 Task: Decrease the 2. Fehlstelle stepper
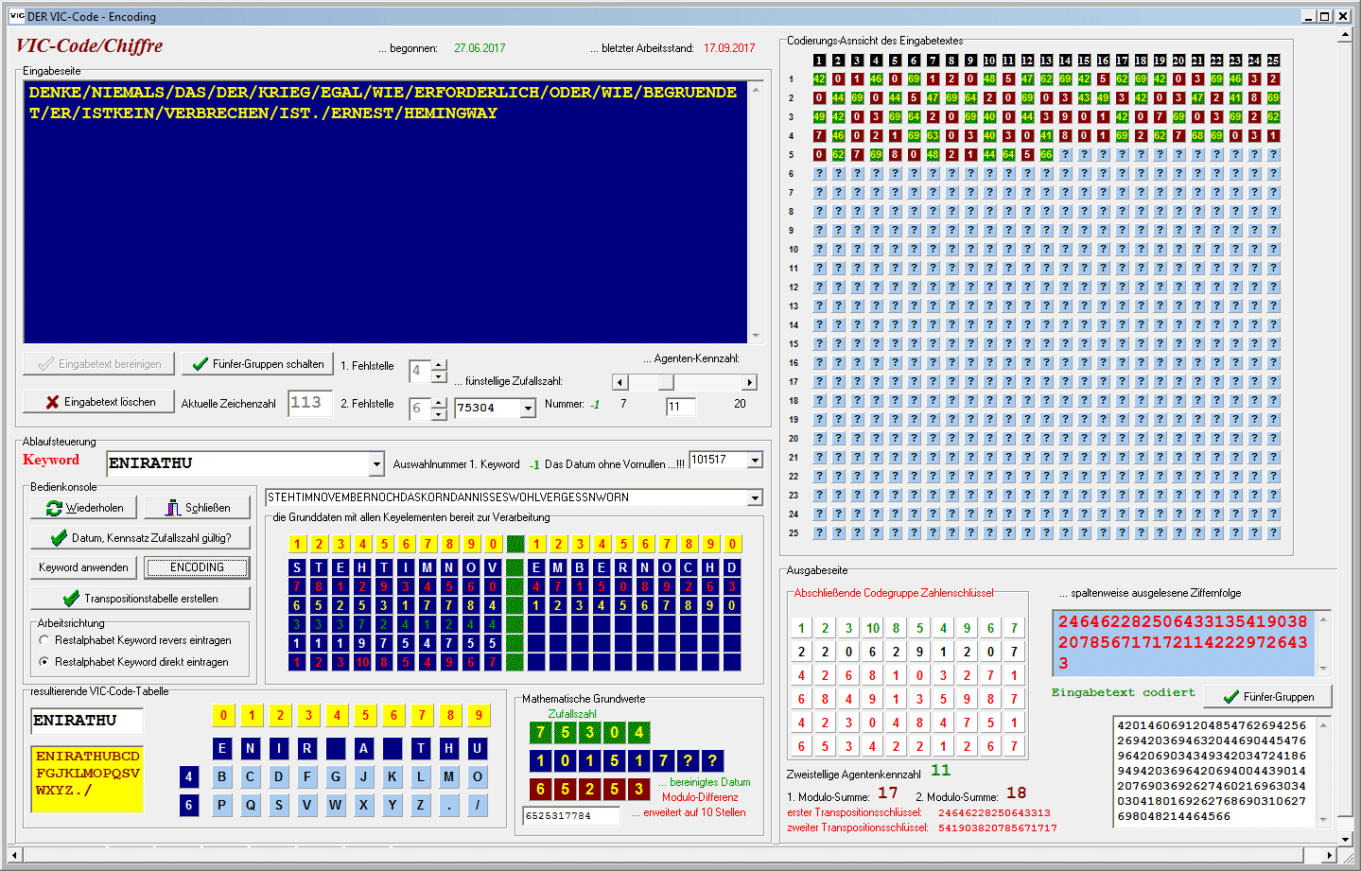(439, 414)
